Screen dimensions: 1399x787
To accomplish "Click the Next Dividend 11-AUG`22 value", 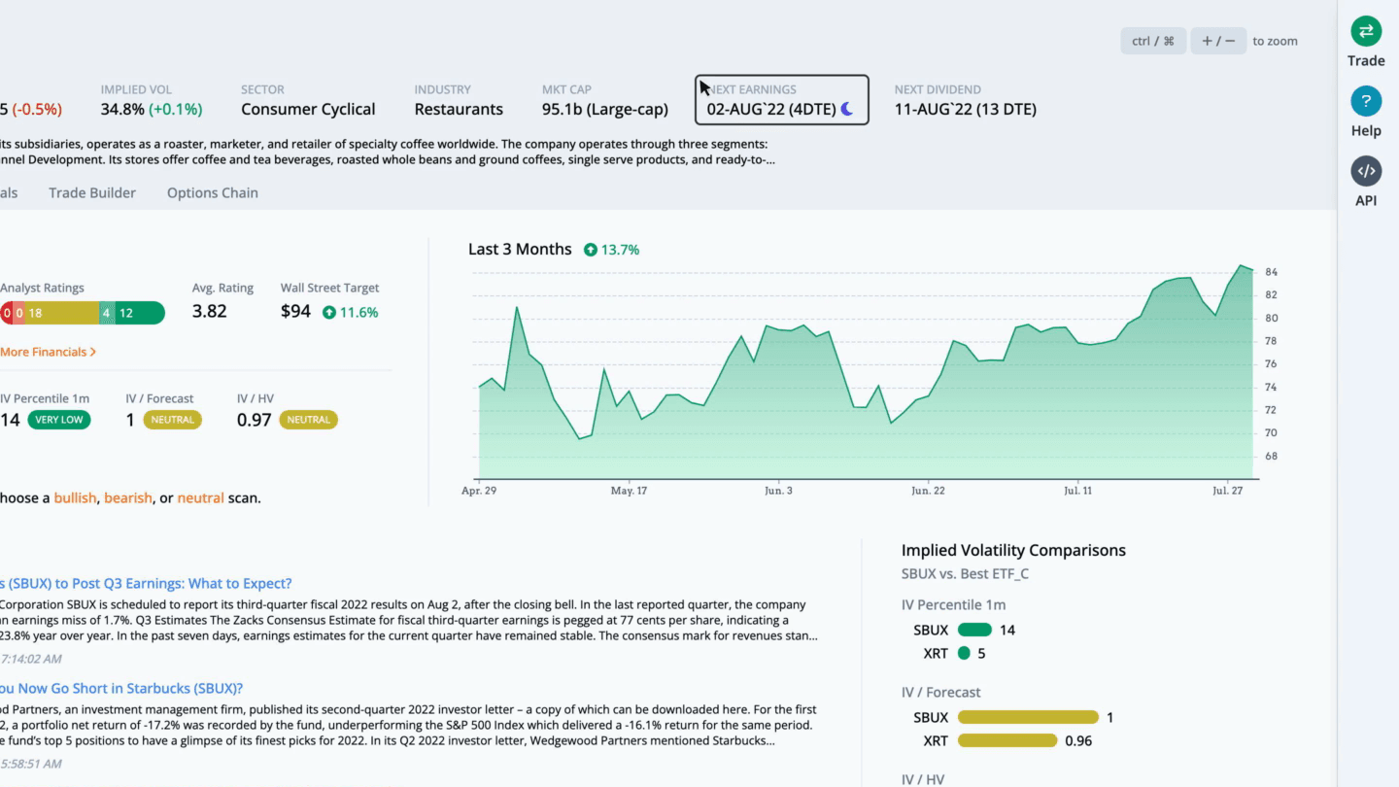I will click(965, 109).
